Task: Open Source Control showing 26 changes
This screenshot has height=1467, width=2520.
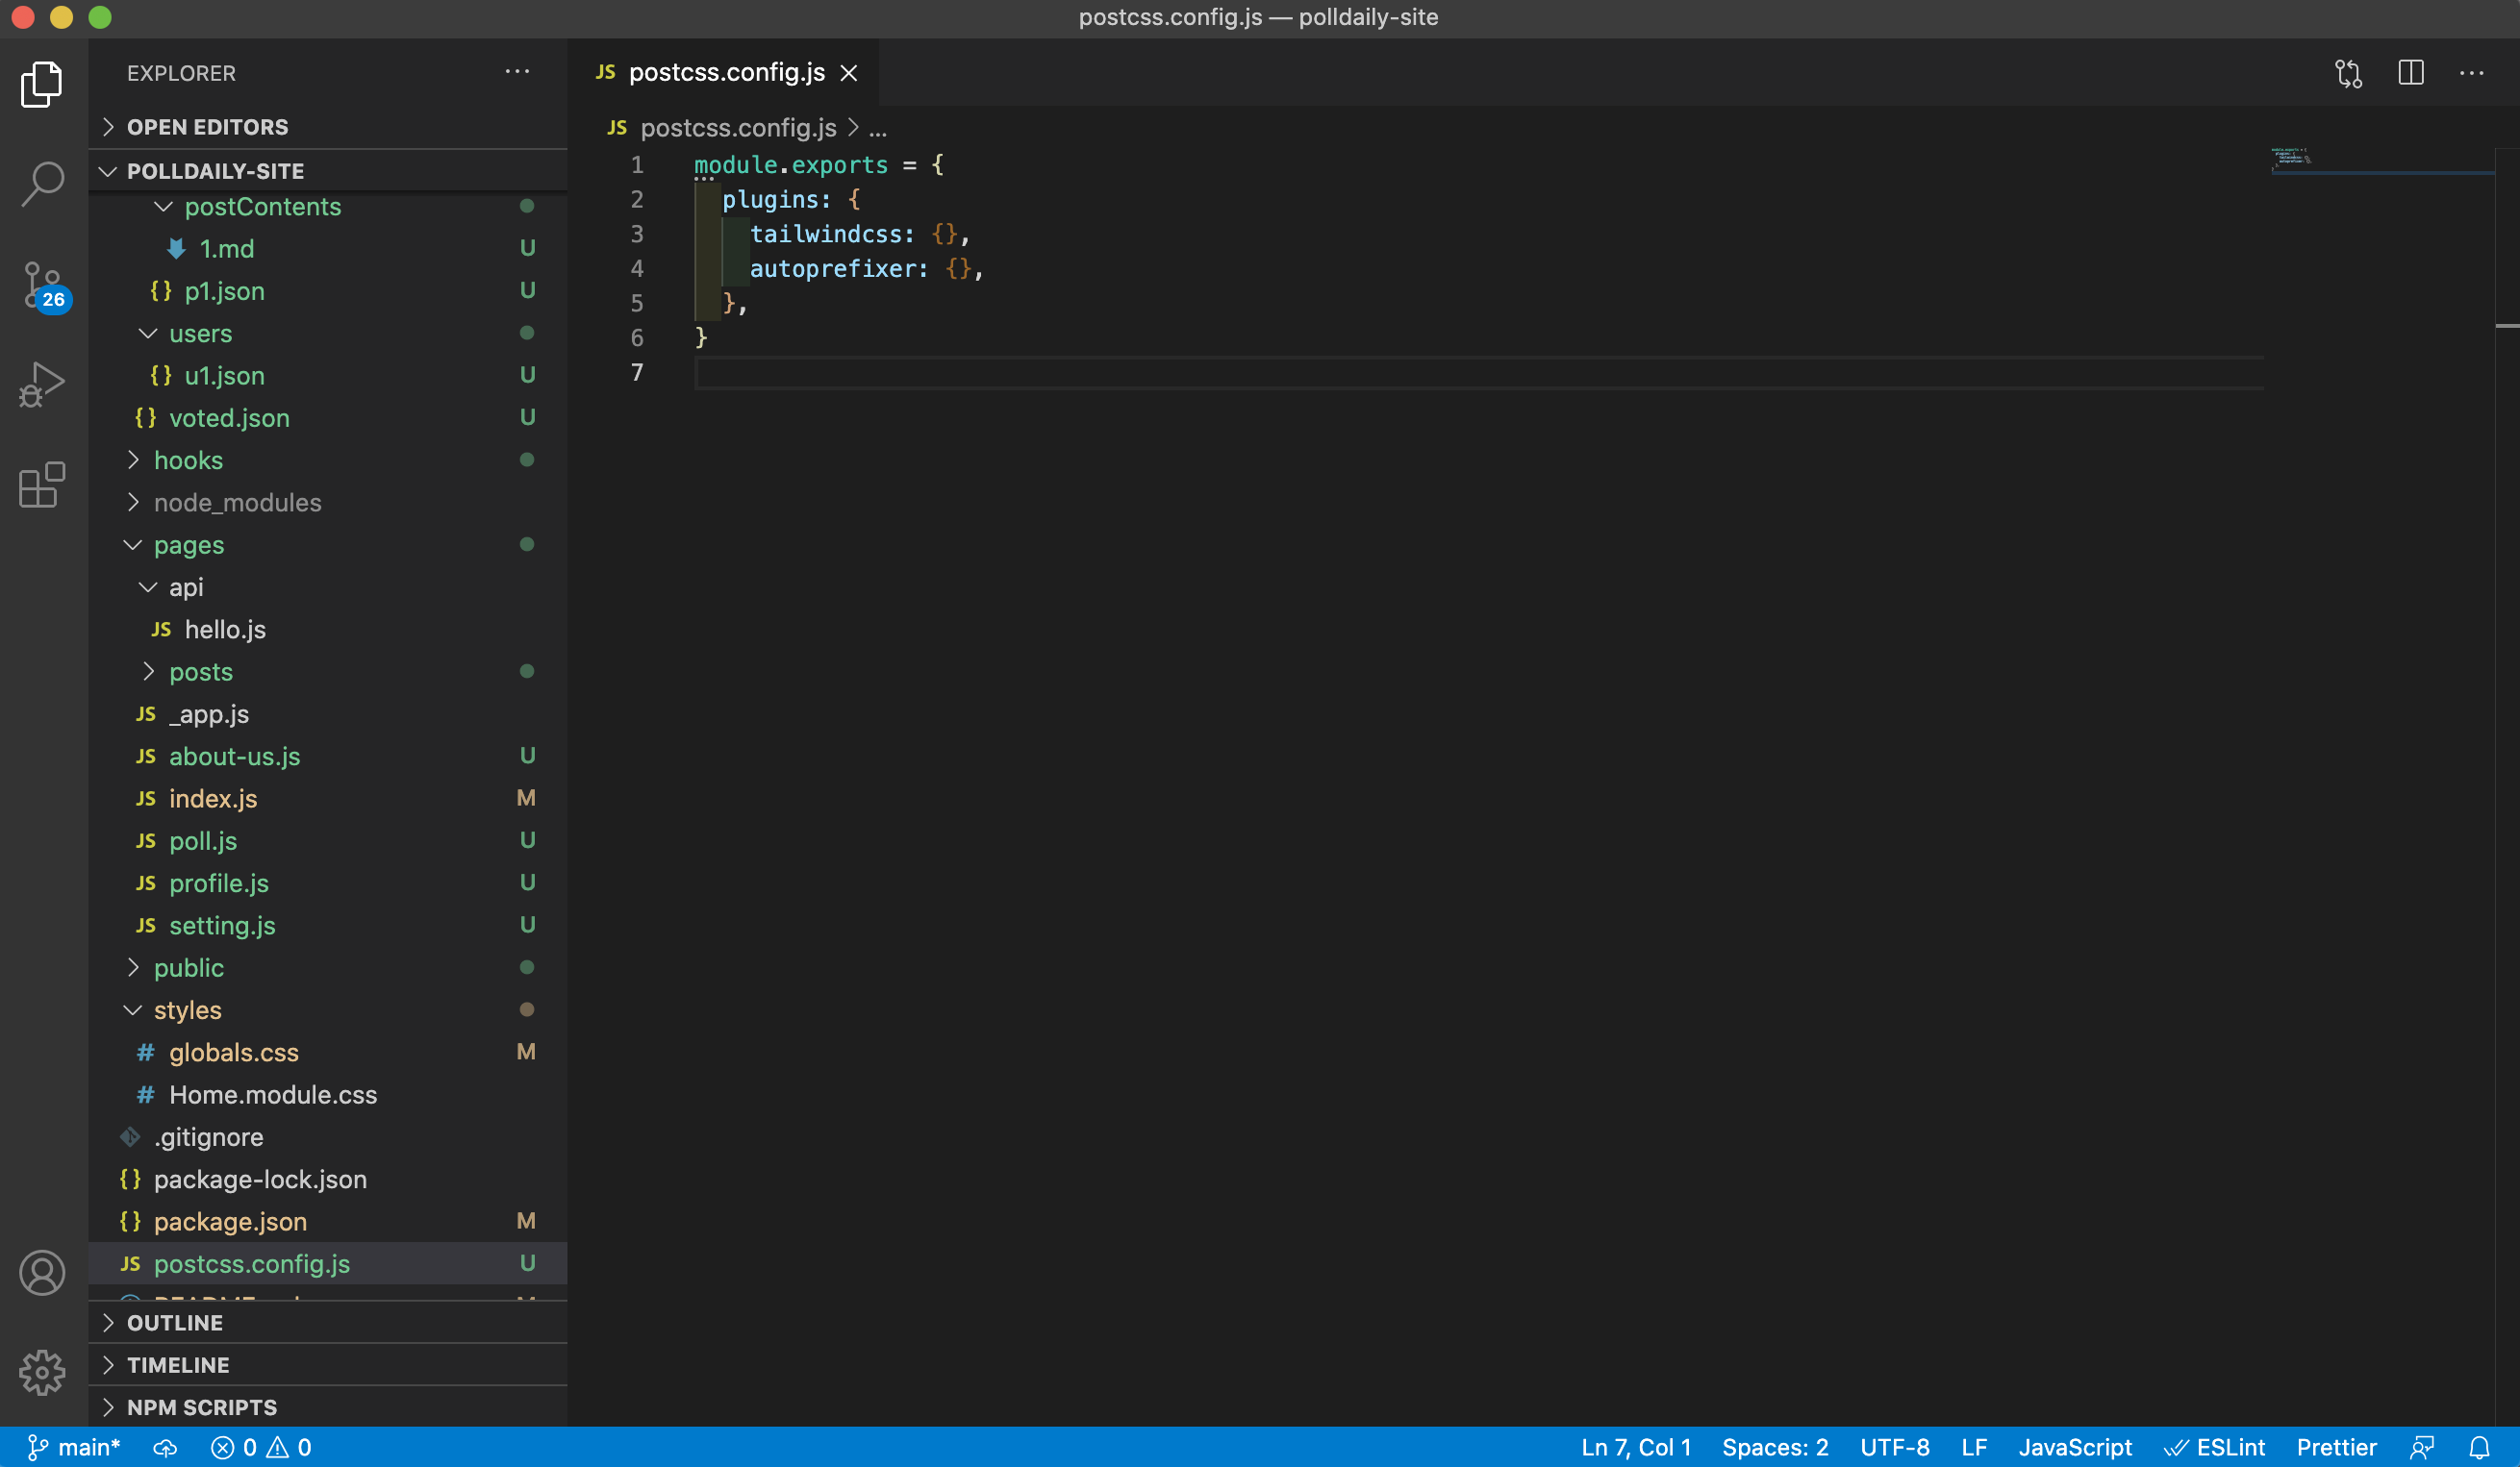Action: click(40, 285)
